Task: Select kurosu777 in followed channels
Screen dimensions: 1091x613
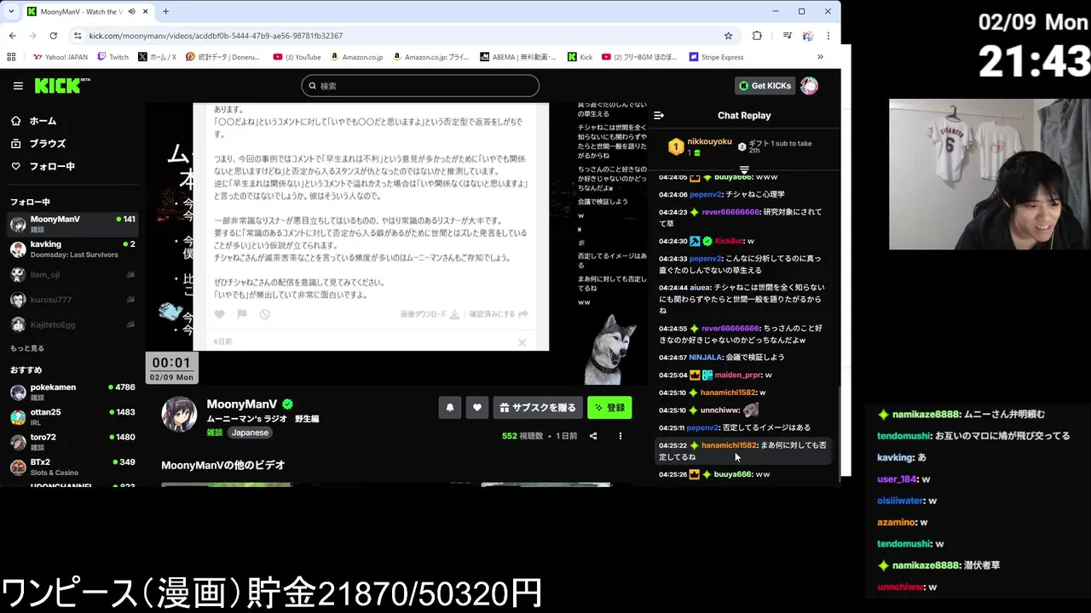Action: click(x=72, y=300)
